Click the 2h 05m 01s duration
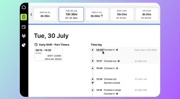The image size is (180, 99). click(x=141, y=61)
